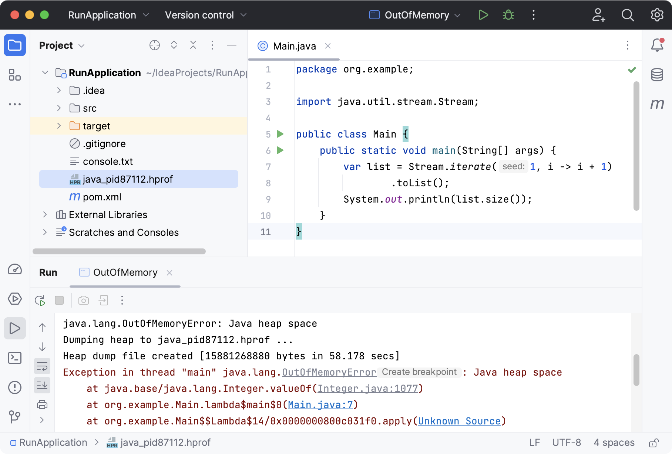This screenshot has width=672, height=454.
Task: Open Code With Me user icon
Action: [x=598, y=15]
